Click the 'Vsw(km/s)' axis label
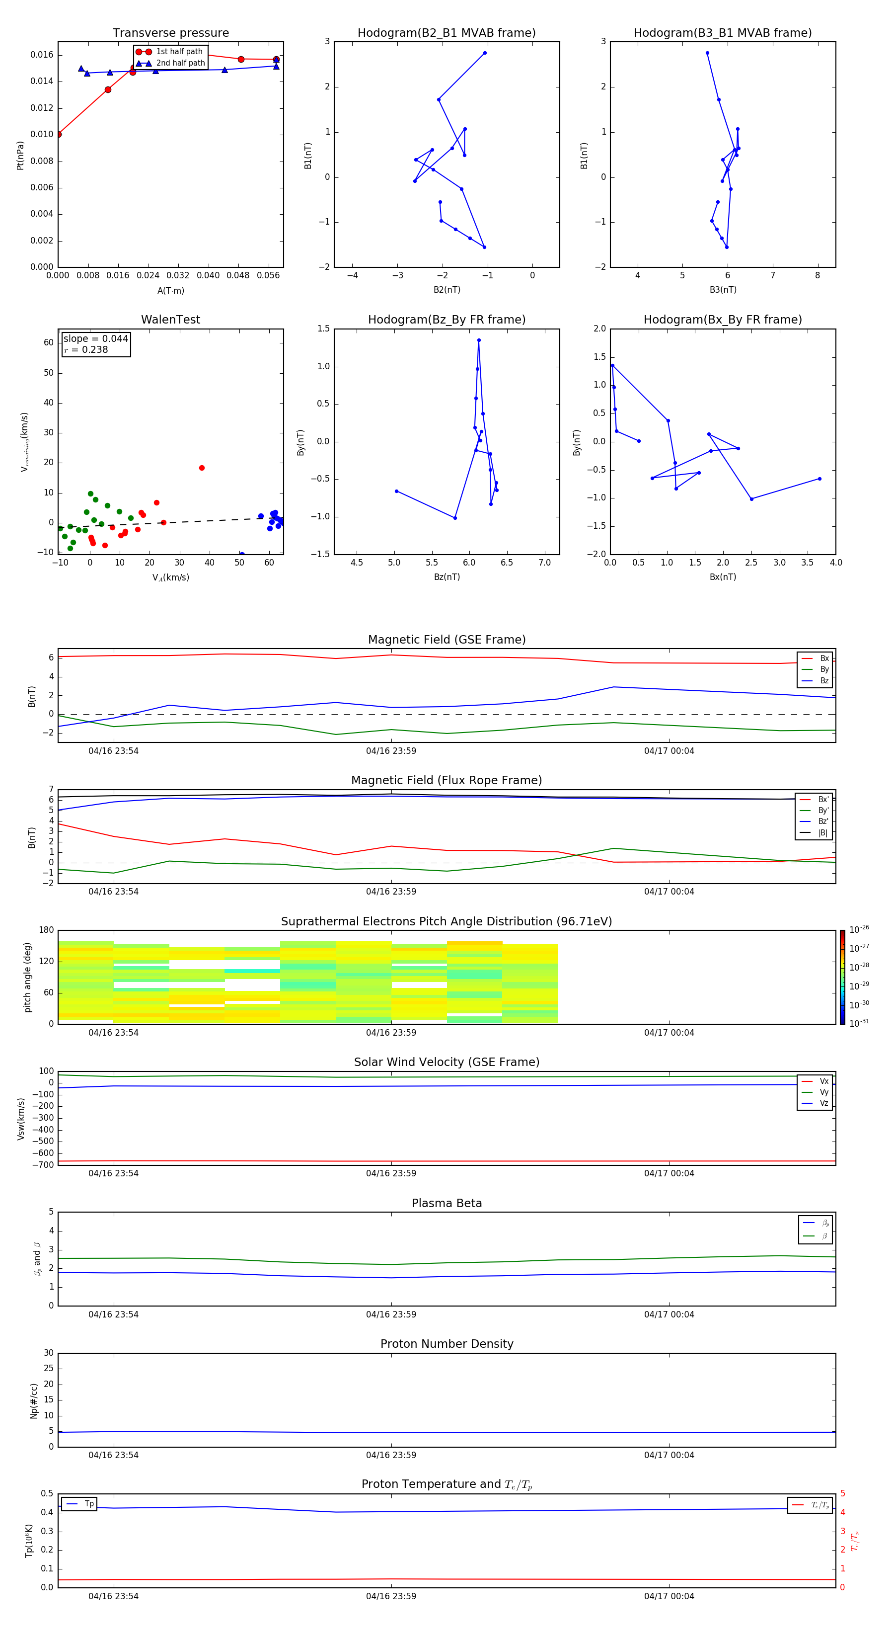894x1640 pixels. 20,1119
